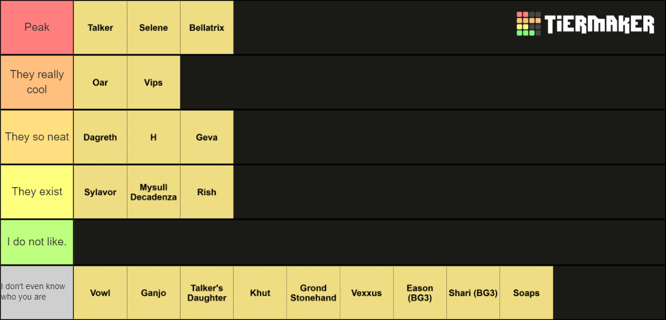Select the Grond Stonehand tile
The height and width of the screenshot is (320, 666).
click(314, 293)
